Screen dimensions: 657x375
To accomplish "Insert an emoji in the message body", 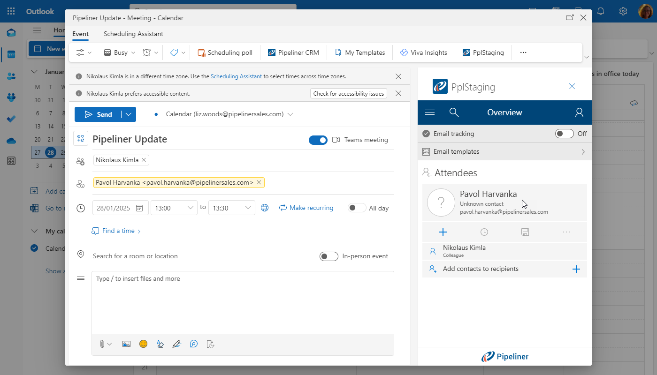I will coord(144,344).
